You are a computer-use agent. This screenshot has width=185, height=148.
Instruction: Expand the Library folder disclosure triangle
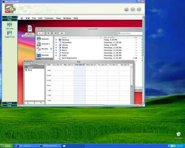[x=56, y=45]
